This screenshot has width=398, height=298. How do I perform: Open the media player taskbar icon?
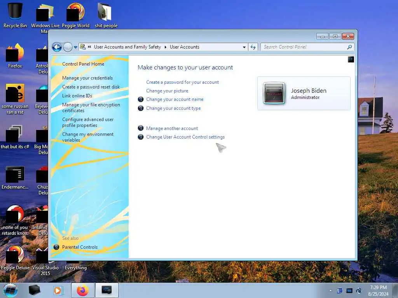58,290
